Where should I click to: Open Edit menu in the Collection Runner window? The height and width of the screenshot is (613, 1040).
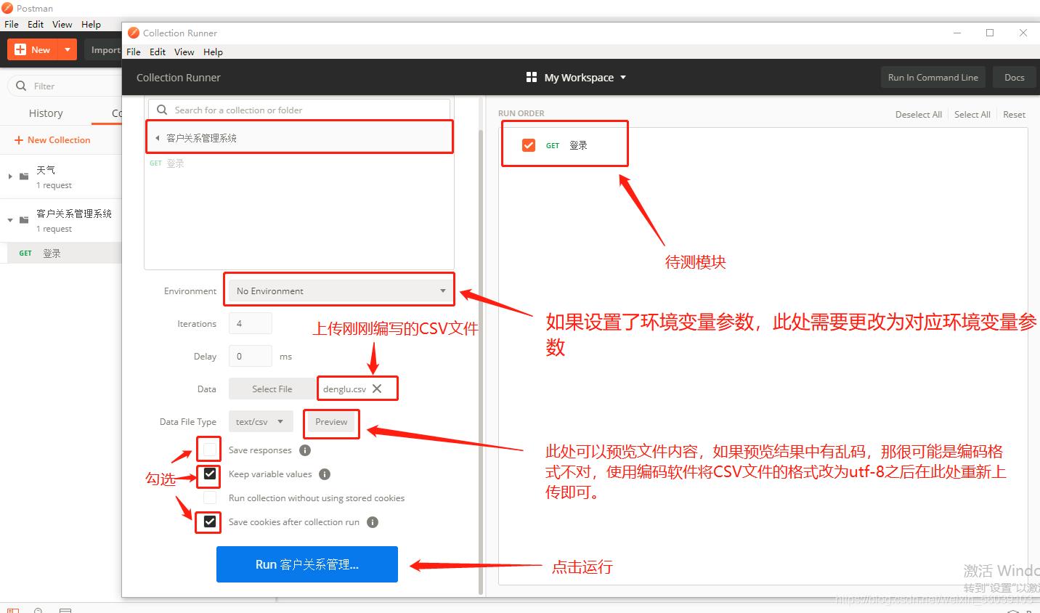pos(158,52)
